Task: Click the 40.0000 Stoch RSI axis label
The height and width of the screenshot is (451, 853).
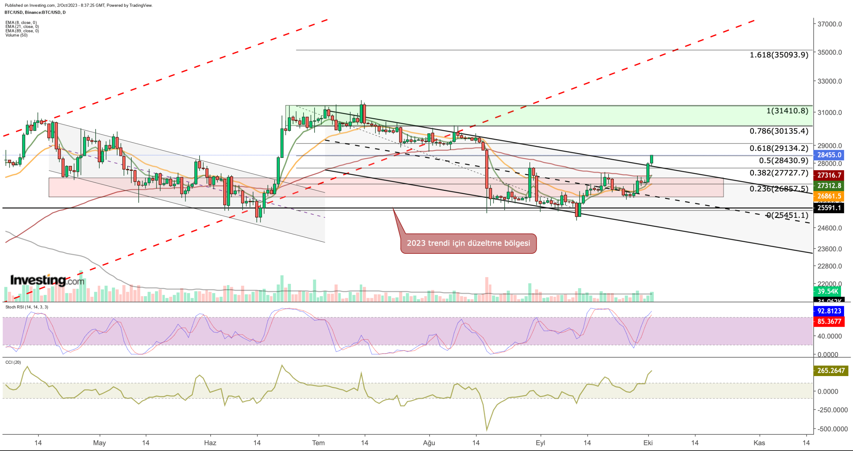Action: [830, 336]
